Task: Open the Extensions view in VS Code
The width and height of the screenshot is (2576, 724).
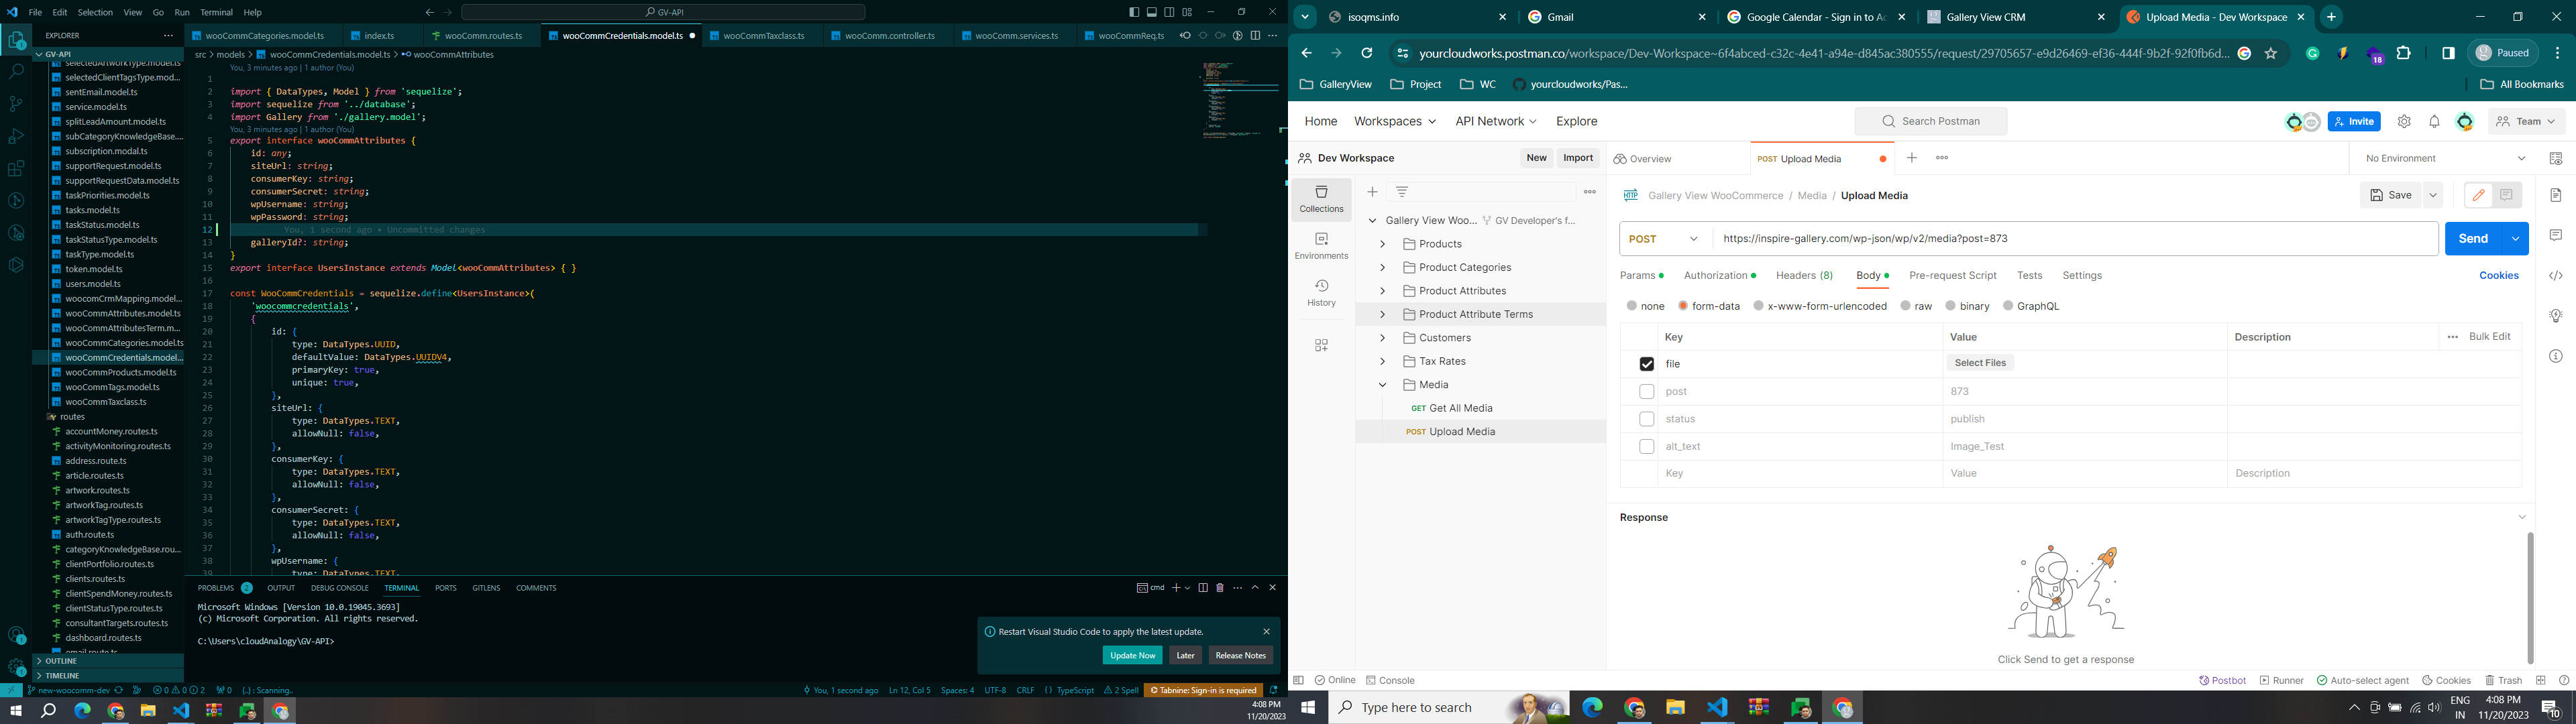Action: (16, 168)
